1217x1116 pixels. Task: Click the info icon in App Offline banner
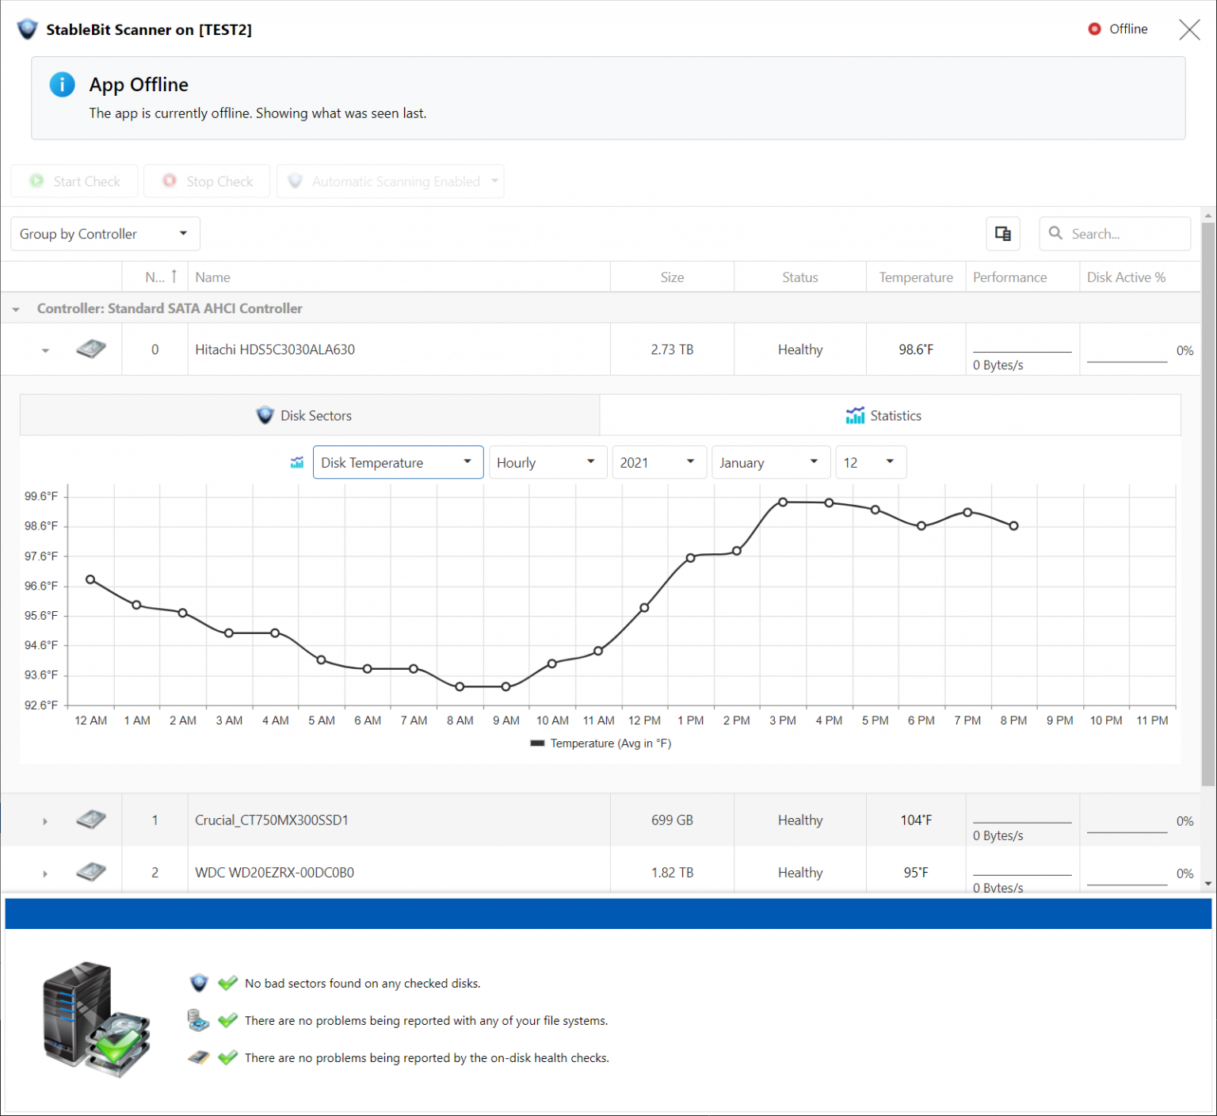[x=62, y=85]
